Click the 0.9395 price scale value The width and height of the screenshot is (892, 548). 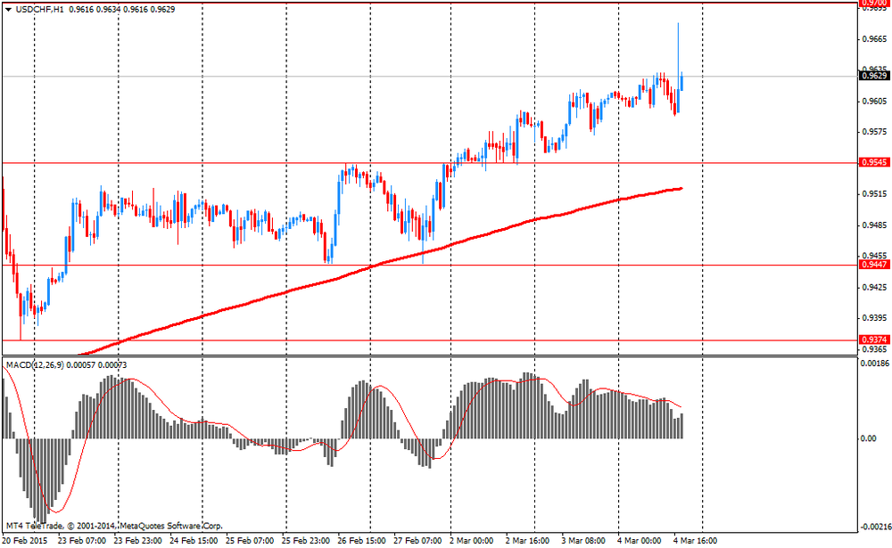coord(874,318)
